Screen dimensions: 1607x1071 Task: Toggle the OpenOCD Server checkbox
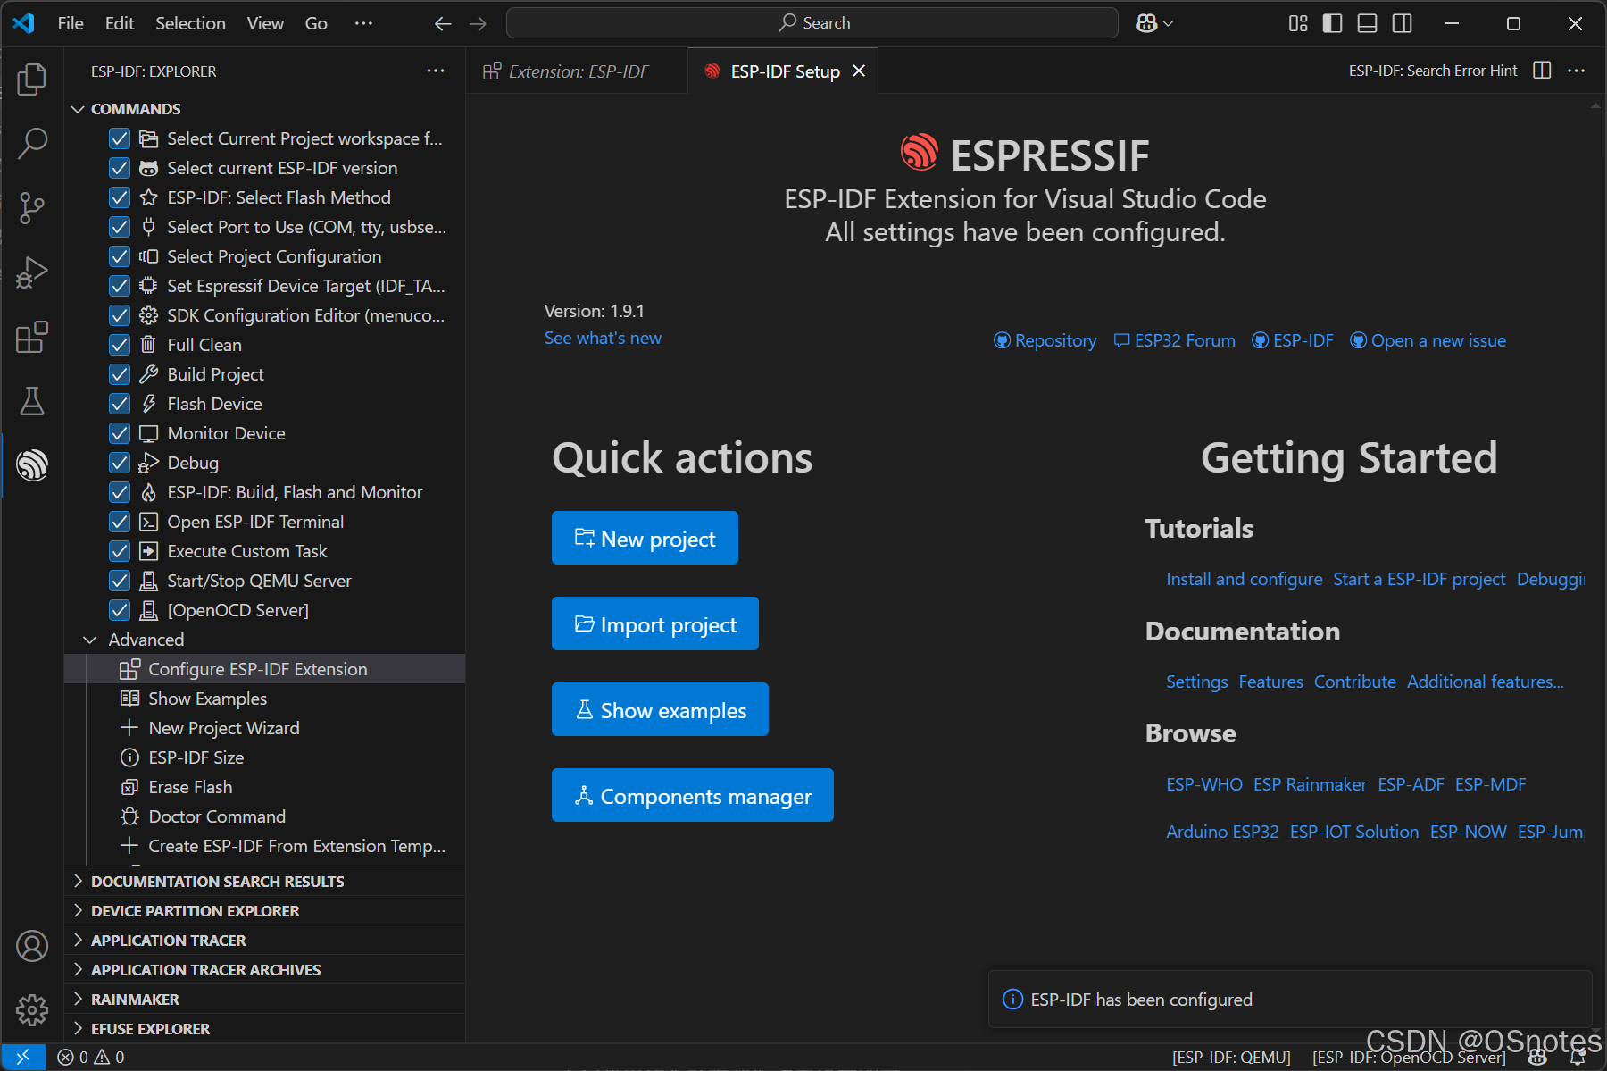tap(120, 610)
